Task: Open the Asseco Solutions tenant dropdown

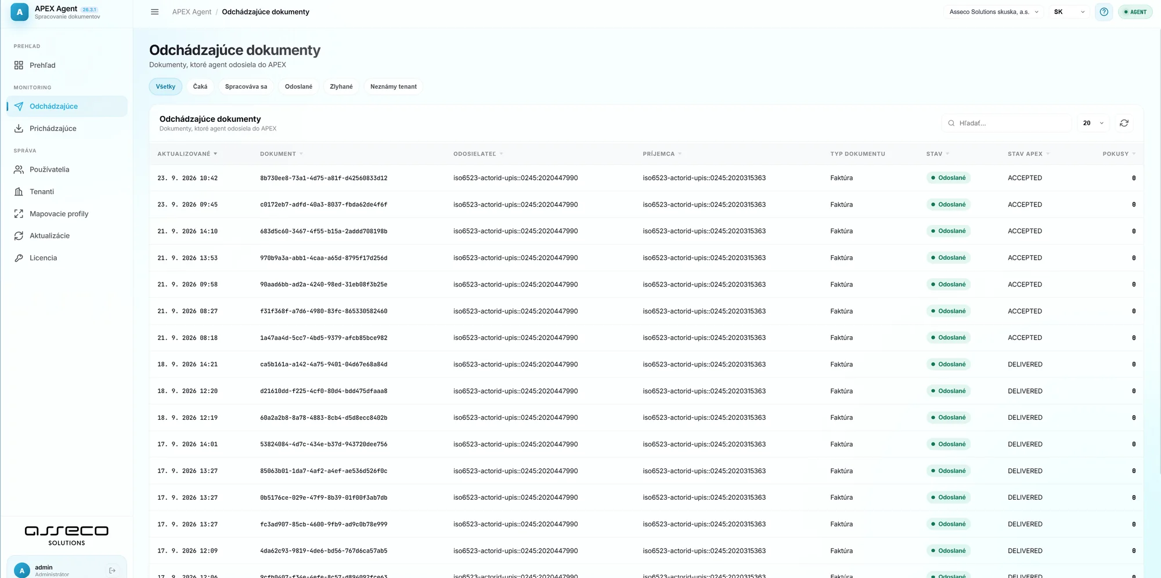Action: [x=994, y=12]
